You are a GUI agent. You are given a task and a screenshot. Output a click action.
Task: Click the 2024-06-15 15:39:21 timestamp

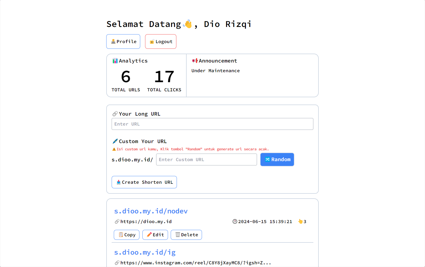click(x=265, y=221)
